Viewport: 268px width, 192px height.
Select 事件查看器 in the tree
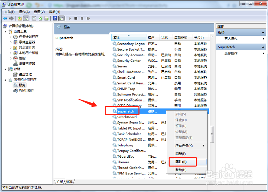[27, 42]
